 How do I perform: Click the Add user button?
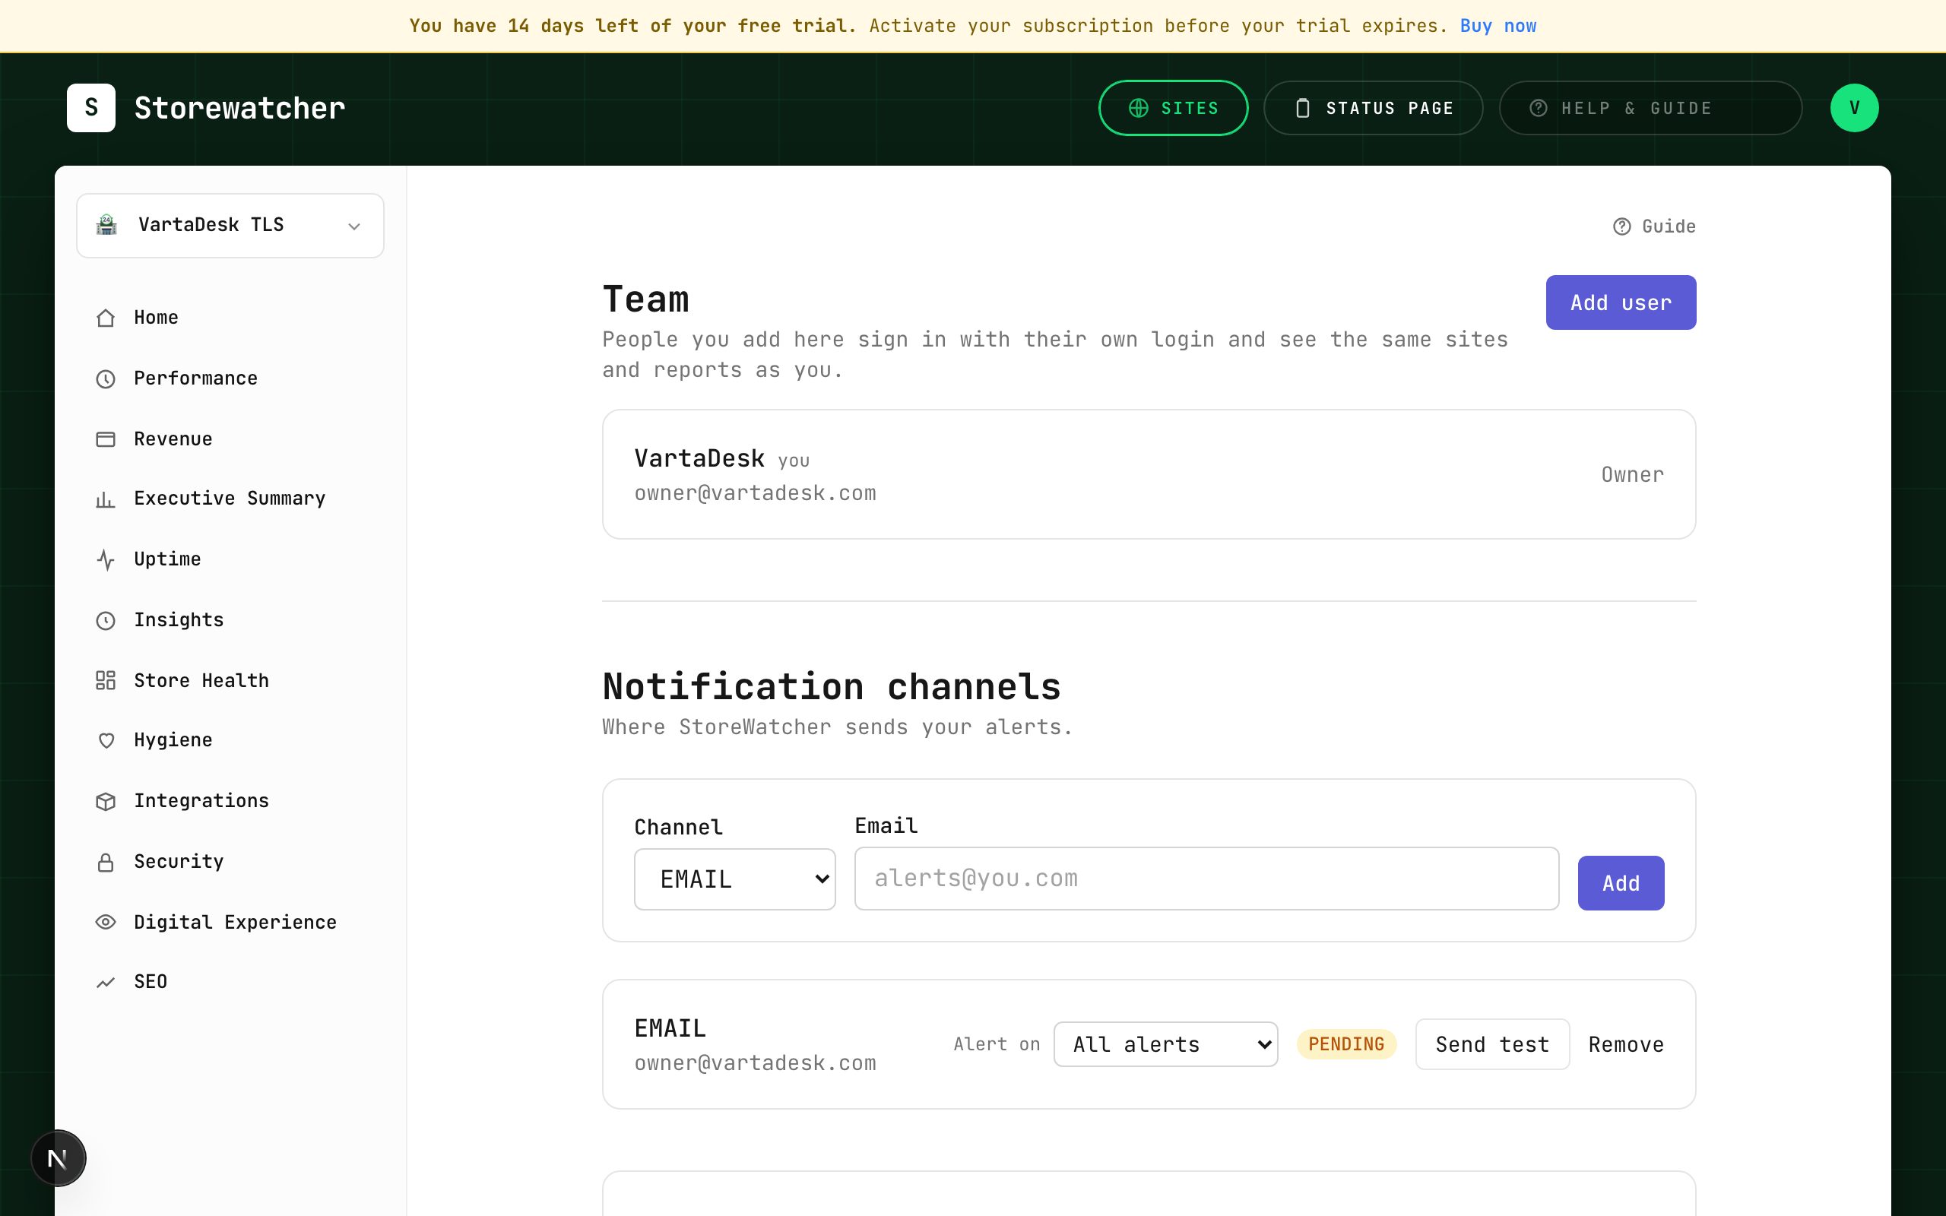pyautogui.click(x=1621, y=302)
